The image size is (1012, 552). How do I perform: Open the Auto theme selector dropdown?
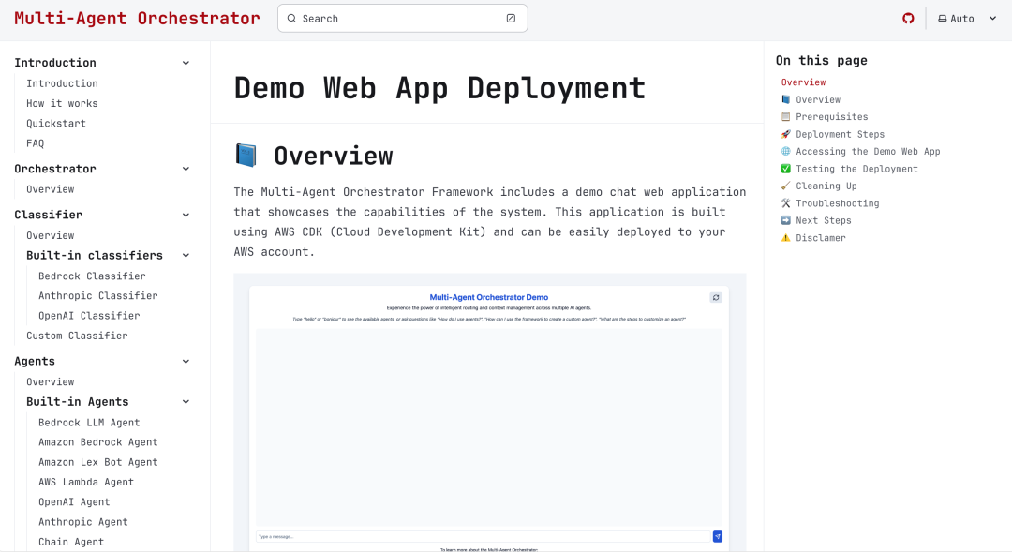967,19
